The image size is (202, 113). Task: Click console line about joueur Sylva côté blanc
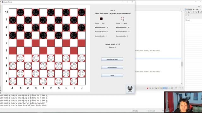[23, 105]
